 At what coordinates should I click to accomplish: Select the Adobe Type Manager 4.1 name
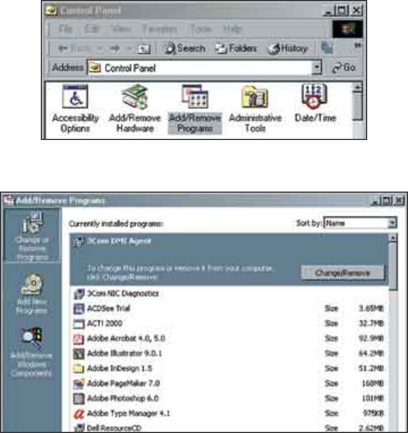click(128, 413)
